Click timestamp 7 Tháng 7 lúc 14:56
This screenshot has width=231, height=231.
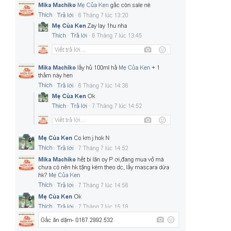(x=103, y=185)
